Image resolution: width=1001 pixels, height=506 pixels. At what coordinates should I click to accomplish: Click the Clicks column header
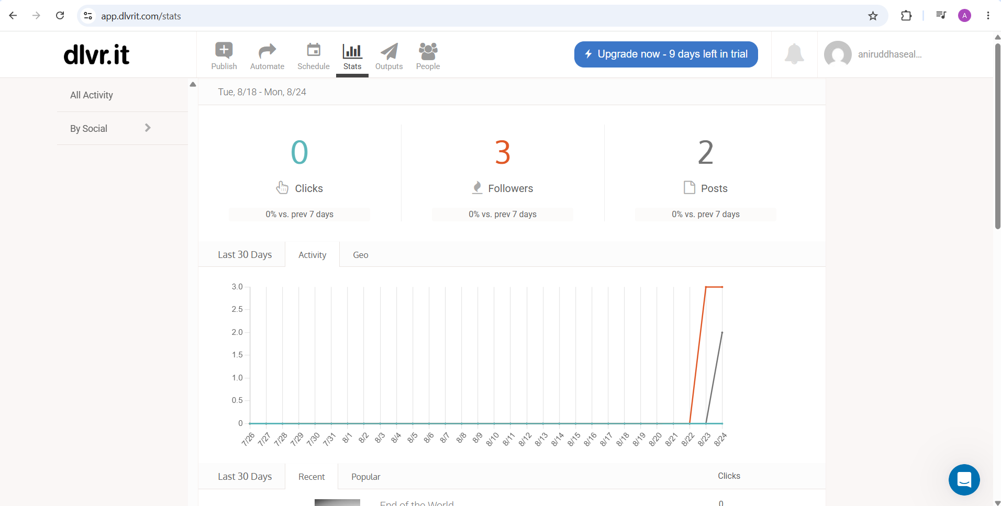(x=729, y=476)
